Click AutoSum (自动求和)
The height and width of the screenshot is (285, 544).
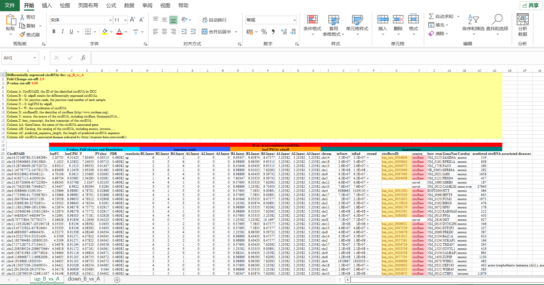(x=441, y=16)
